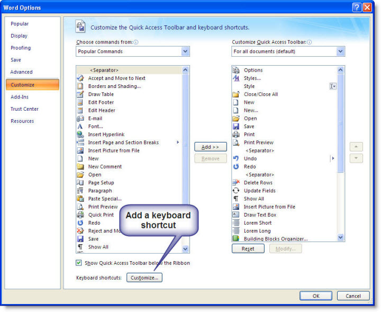The width and height of the screenshot is (381, 312).
Task: Select the Edit Footer icon
Action: tap(80, 102)
